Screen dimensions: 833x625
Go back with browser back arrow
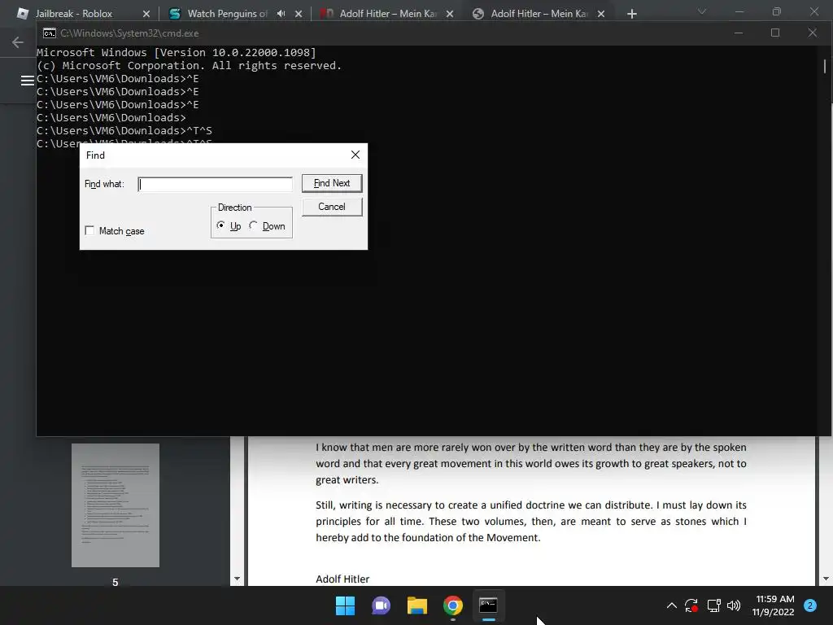(x=18, y=42)
